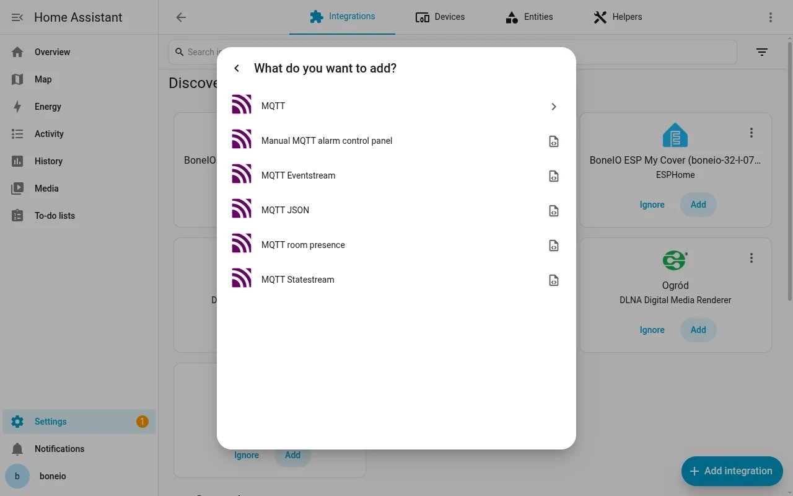Click Add on the bottom-left card
793x496 pixels.
coord(292,455)
